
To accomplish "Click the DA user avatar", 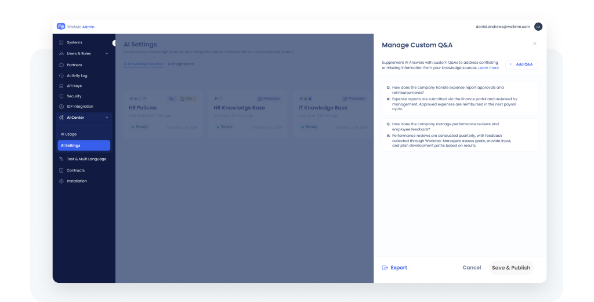I will click(x=538, y=27).
